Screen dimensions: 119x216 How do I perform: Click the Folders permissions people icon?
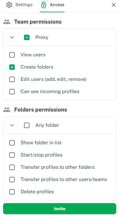tap(7, 110)
